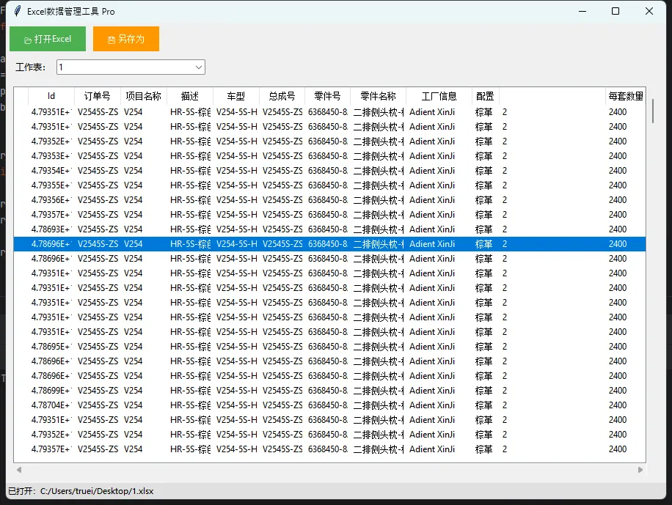The height and width of the screenshot is (505, 672).
Task: Click the feather app icon in title bar
Action: coord(17,11)
